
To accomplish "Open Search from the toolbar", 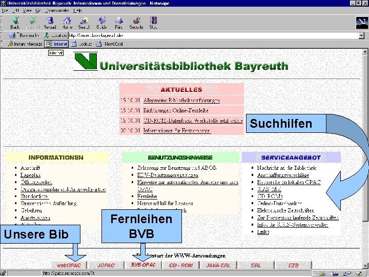I will click(x=84, y=23).
